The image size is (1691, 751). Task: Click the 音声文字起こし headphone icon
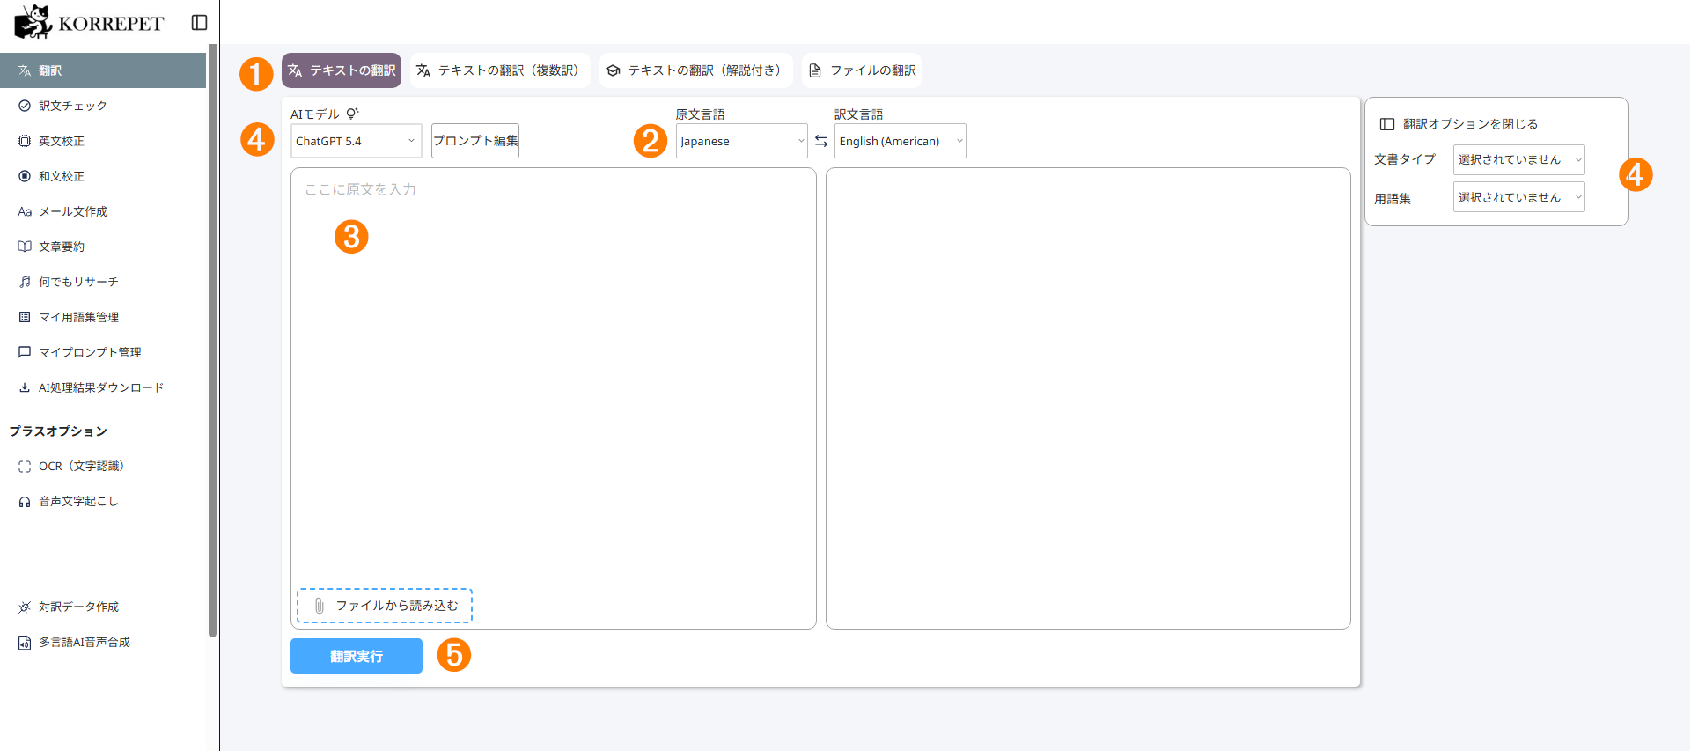coord(25,502)
